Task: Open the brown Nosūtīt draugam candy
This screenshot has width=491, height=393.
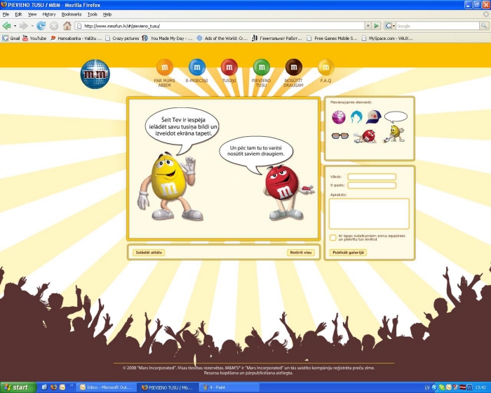Action: point(294,67)
